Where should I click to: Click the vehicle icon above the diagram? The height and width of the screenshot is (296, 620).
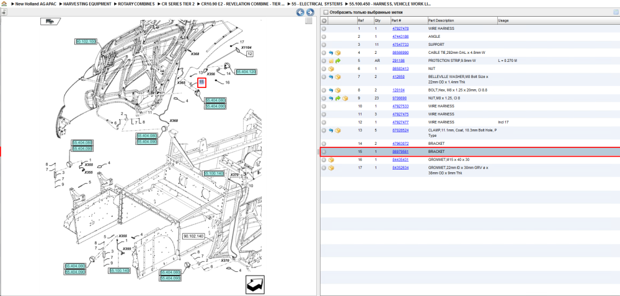[x=50, y=21]
